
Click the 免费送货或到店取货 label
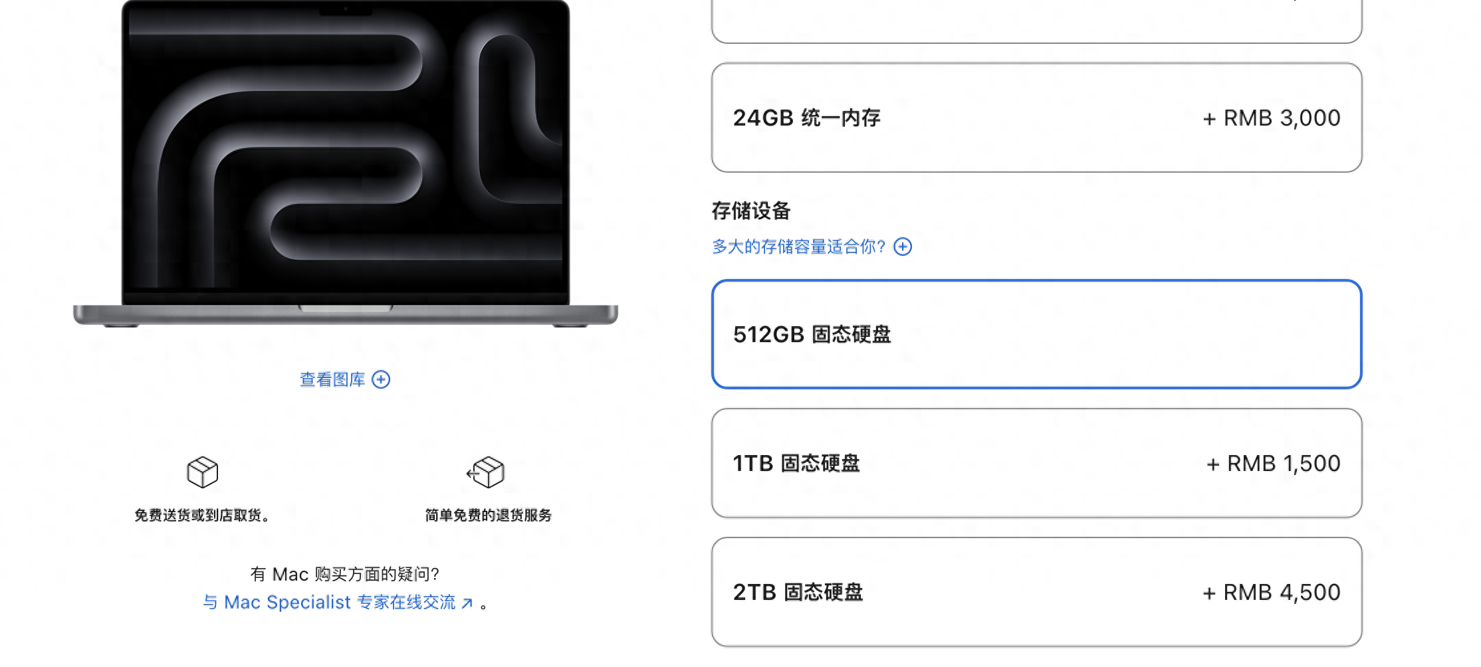202,515
